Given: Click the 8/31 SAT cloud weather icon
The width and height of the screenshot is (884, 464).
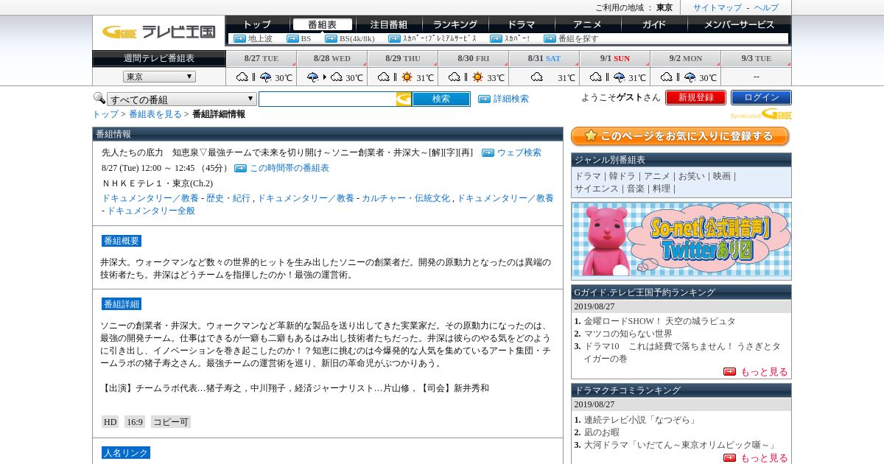Looking at the screenshot, I should 537,77.
